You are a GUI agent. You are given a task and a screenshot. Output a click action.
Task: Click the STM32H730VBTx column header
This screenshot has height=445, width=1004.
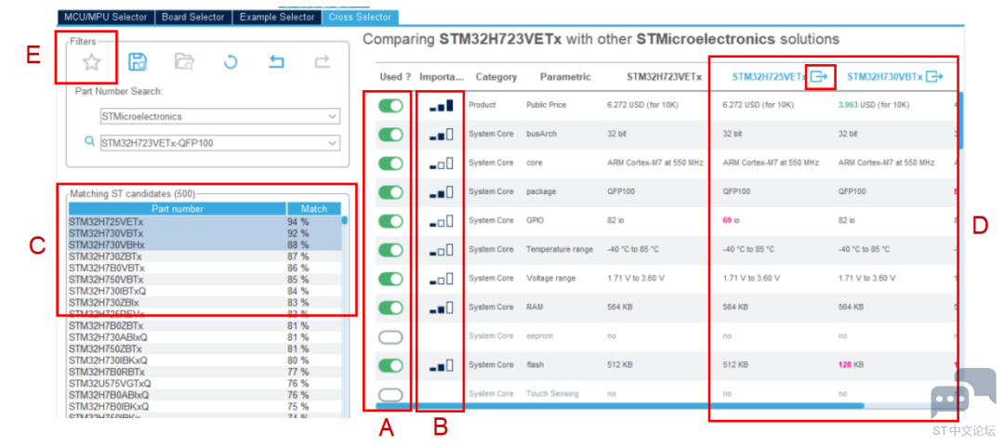(885, 77)
